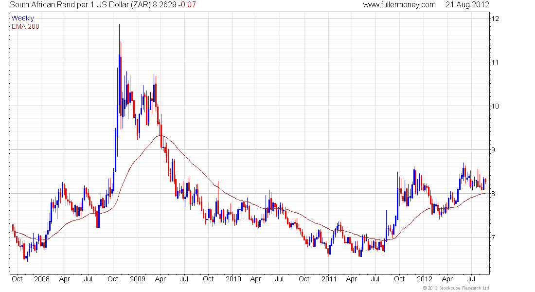Click the current value 8.2629
Screen dimensions: 535x292
pos(164,5)
